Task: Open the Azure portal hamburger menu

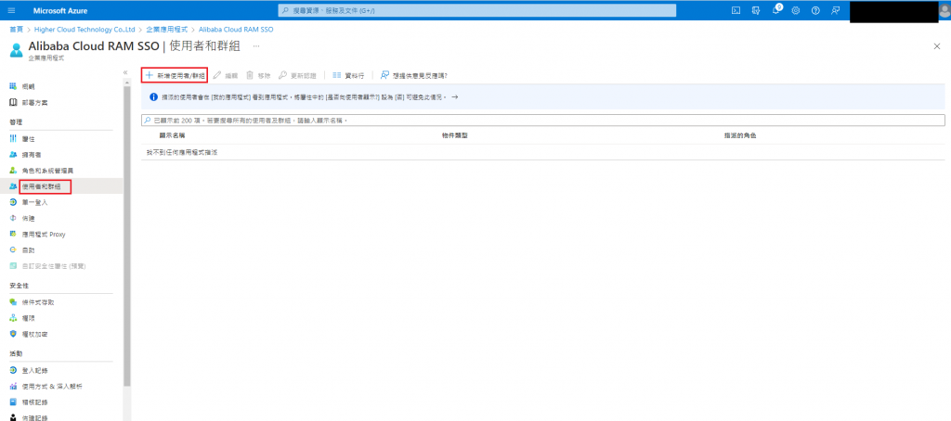Action: click(11, 10)
